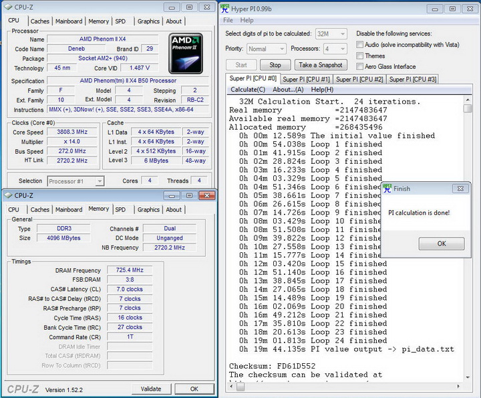Screen dimensions: 481x398
Task: Click the Loop 24 finished line
Action: pyautogui.click(x=313, y=340)
